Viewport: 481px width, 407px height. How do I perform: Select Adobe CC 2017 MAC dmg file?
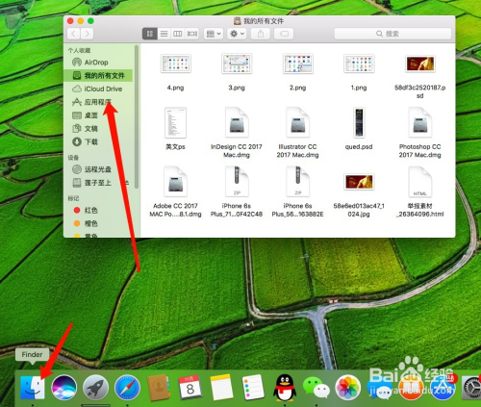pos(175,182)
